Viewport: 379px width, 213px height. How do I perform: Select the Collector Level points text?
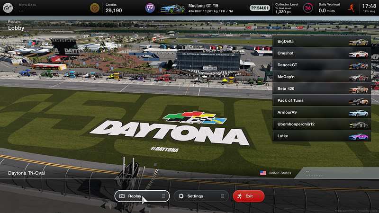click(x=283, y=12)
